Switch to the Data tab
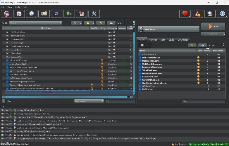229x146 pixels. pyautogui.click(x=163, y=40)
